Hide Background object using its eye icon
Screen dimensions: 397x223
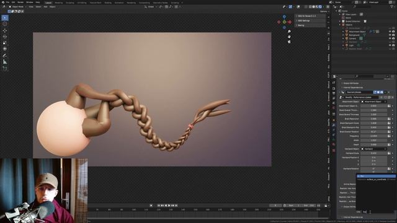[390, 35]
